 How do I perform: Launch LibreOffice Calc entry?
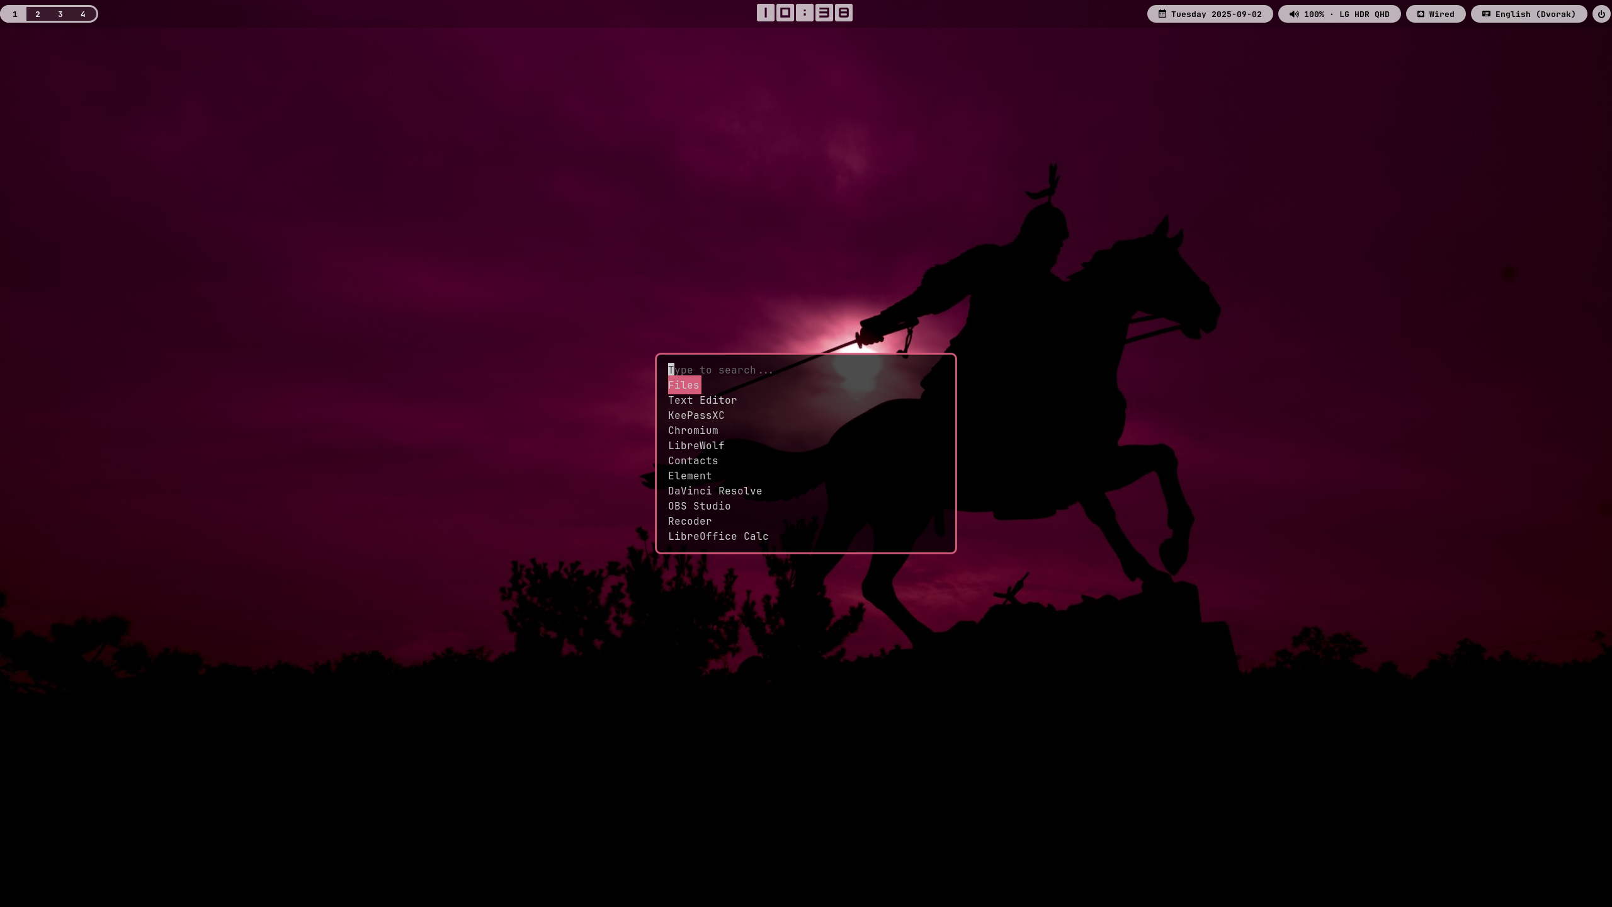[x=718, y=537]
